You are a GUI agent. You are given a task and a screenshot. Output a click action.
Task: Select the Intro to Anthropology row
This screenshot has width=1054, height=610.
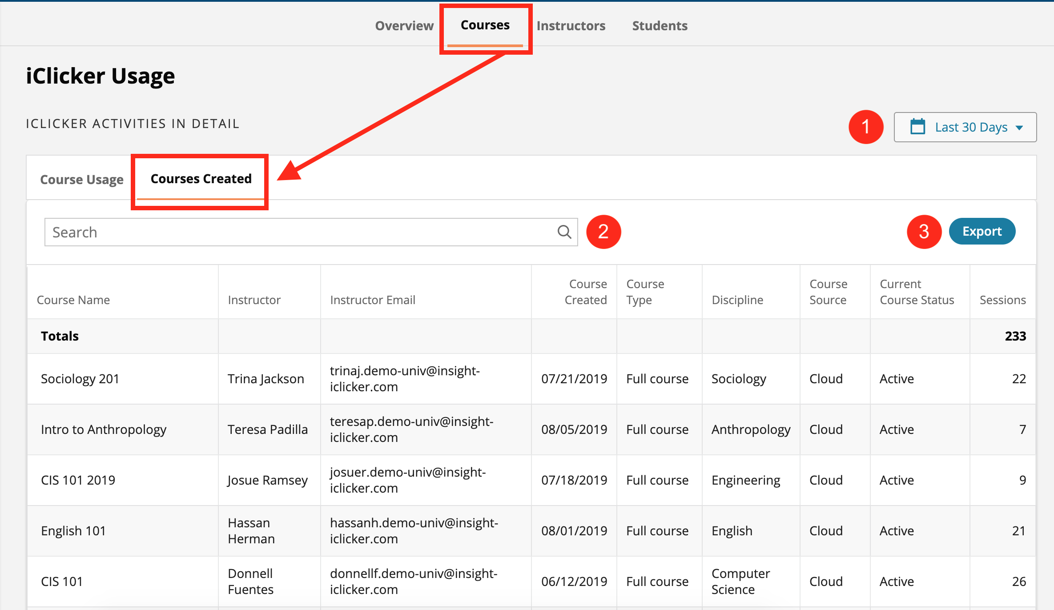104,429
